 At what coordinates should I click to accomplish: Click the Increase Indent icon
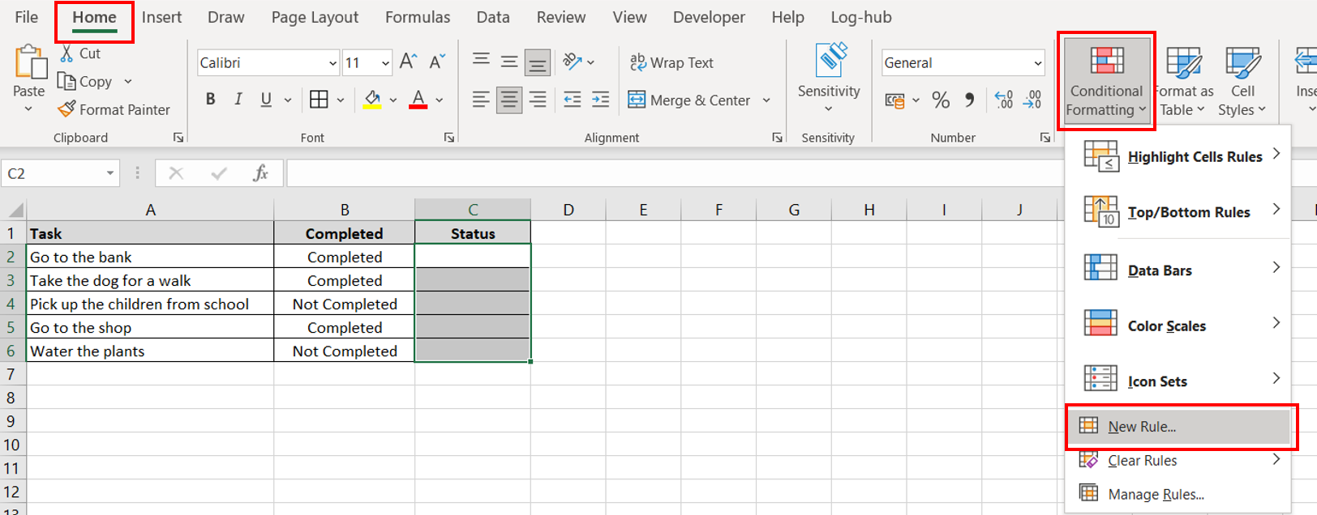(x=600, y=100)
